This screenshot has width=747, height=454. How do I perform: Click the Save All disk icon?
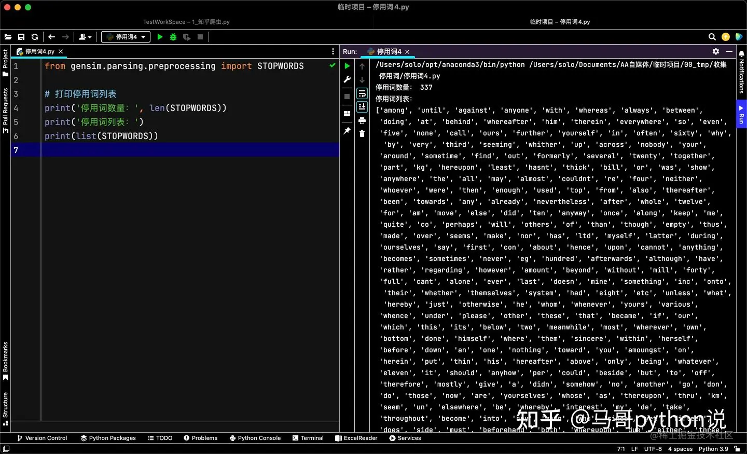(x=21, y=37)
